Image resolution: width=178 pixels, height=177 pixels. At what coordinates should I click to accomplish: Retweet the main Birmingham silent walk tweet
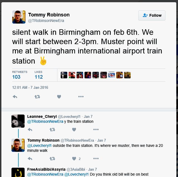pyautogui.click(x=37, y=97)
